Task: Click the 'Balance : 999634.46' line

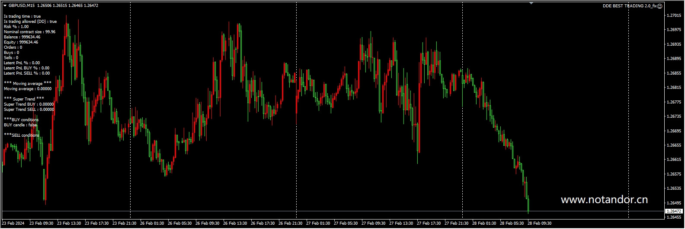Action: coord(22,37)
